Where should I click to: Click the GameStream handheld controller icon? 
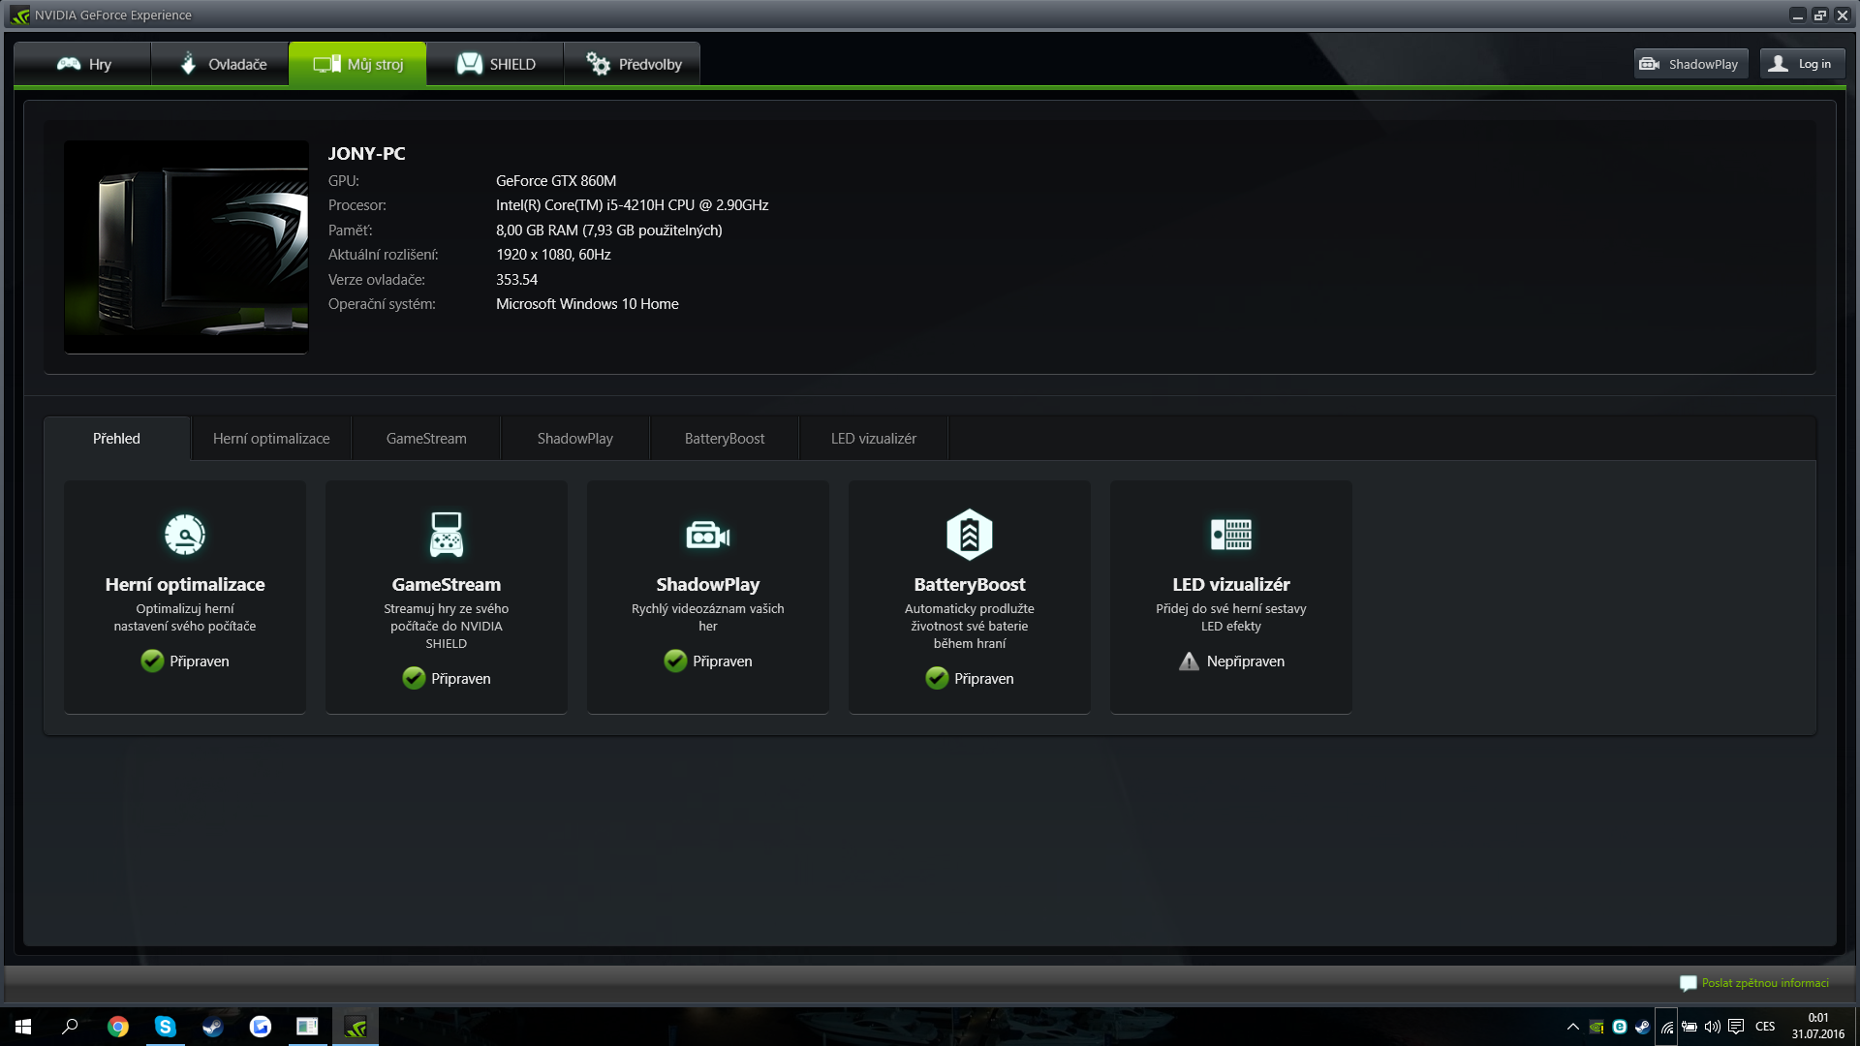446,534
